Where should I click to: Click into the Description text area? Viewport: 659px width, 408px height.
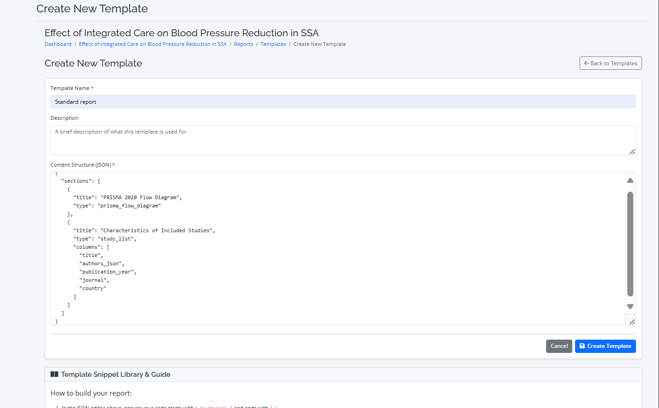point(342,140)
